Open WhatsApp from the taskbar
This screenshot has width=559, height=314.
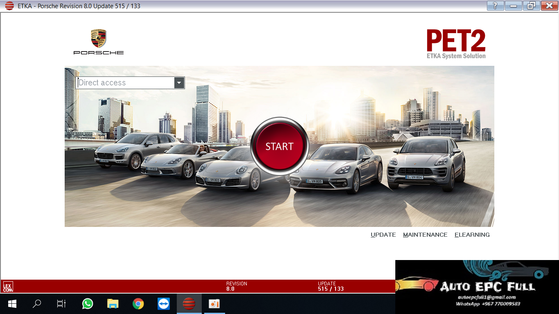tap(87, 304)
